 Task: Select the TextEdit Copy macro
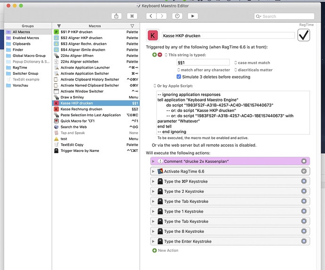coord(96,145)
